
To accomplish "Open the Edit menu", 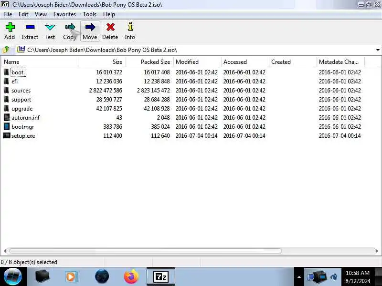I will tap(23, 14).
